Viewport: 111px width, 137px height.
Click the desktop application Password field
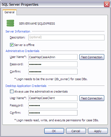click(x=53, y=105)
